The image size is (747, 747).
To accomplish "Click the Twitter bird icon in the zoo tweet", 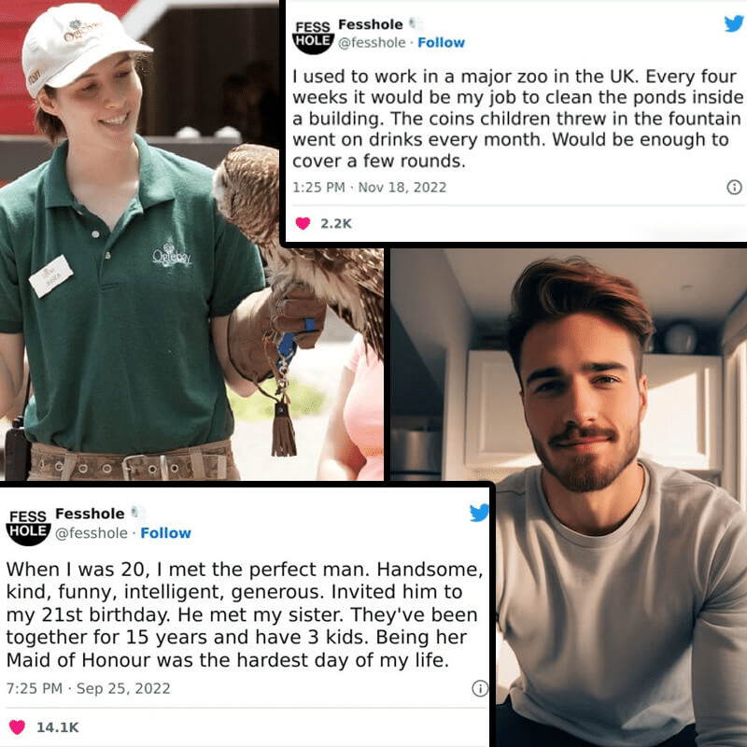I will click(734, 23).
